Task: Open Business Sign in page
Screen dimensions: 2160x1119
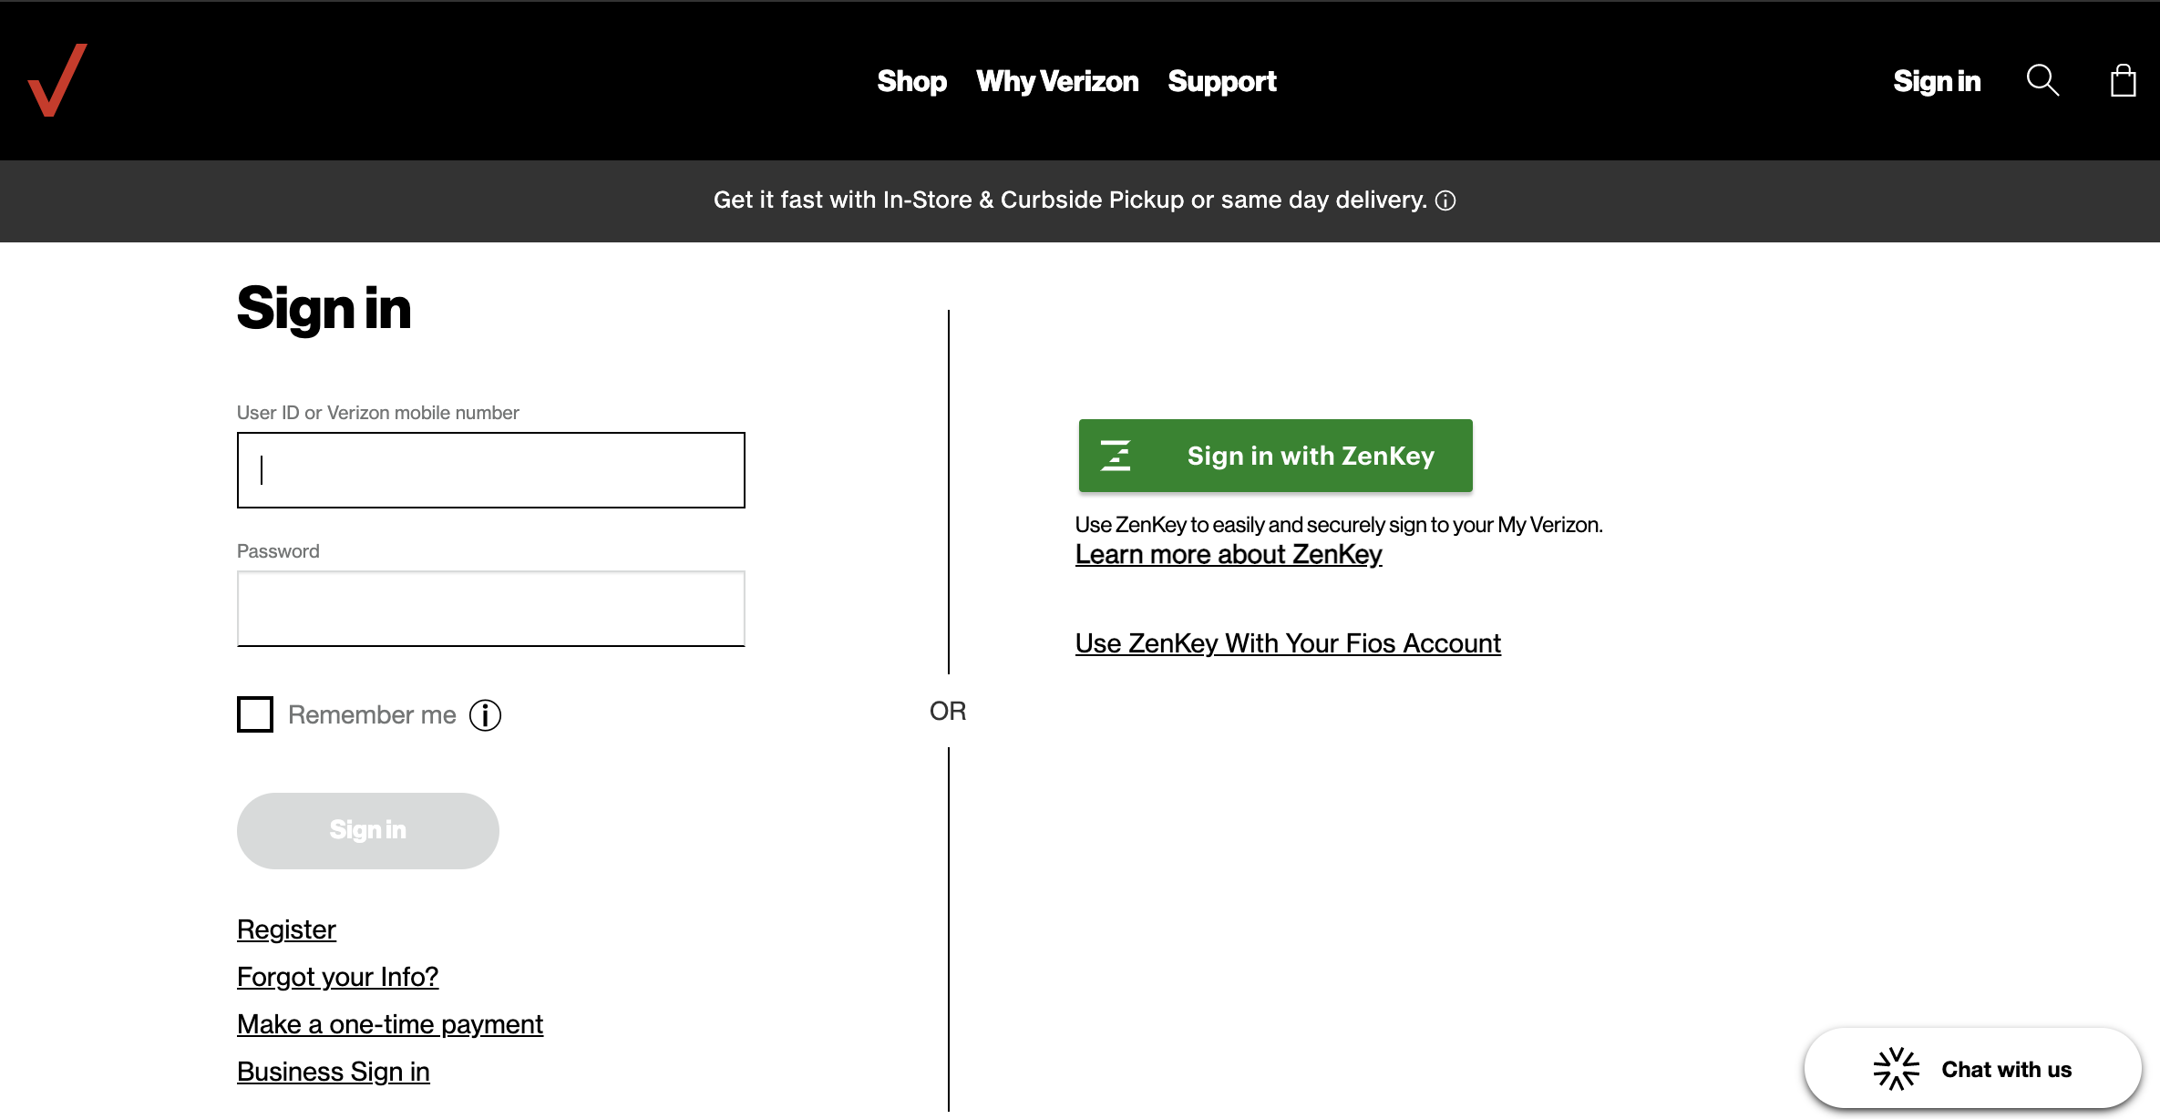Action: click(x=333, y=1069)
